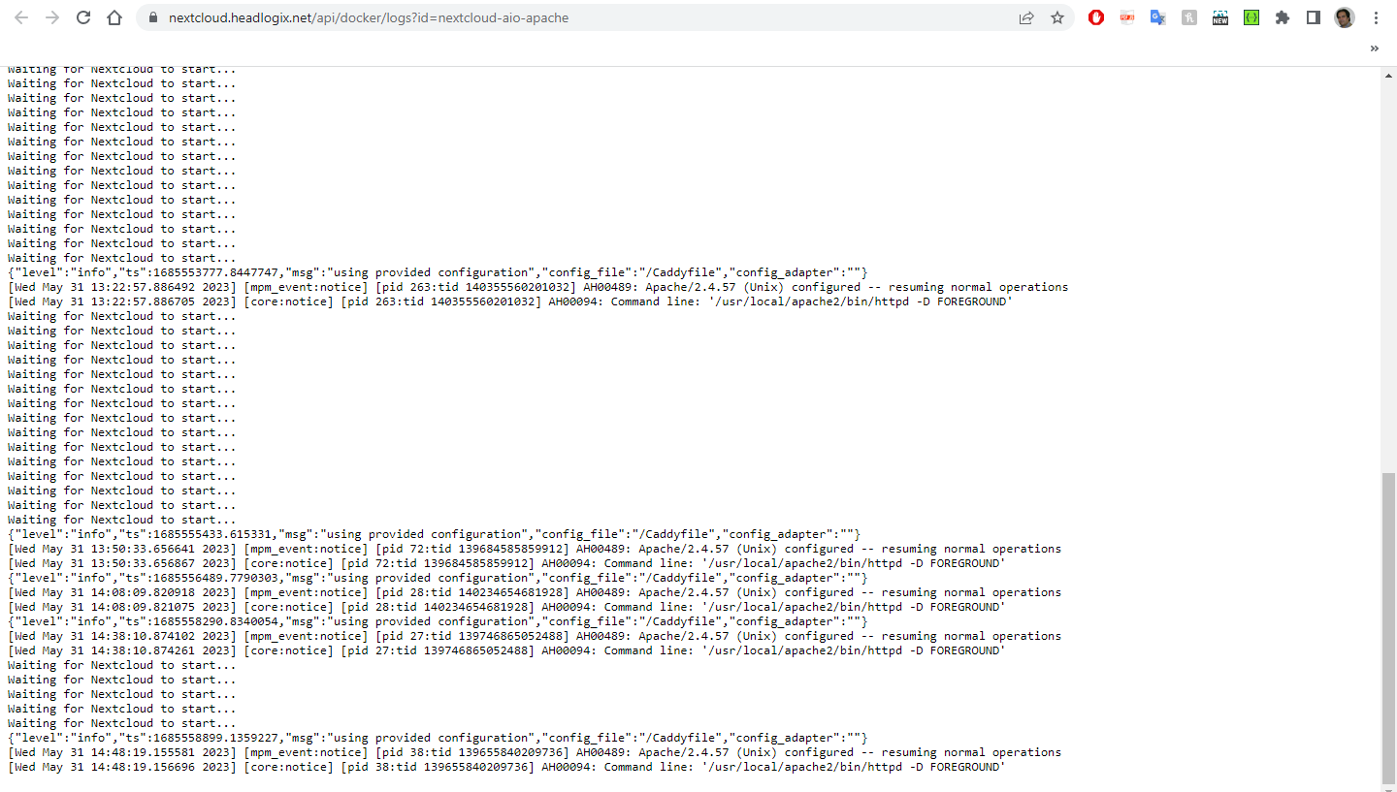Open the Google Translate extension

(x=1158, y=17)
